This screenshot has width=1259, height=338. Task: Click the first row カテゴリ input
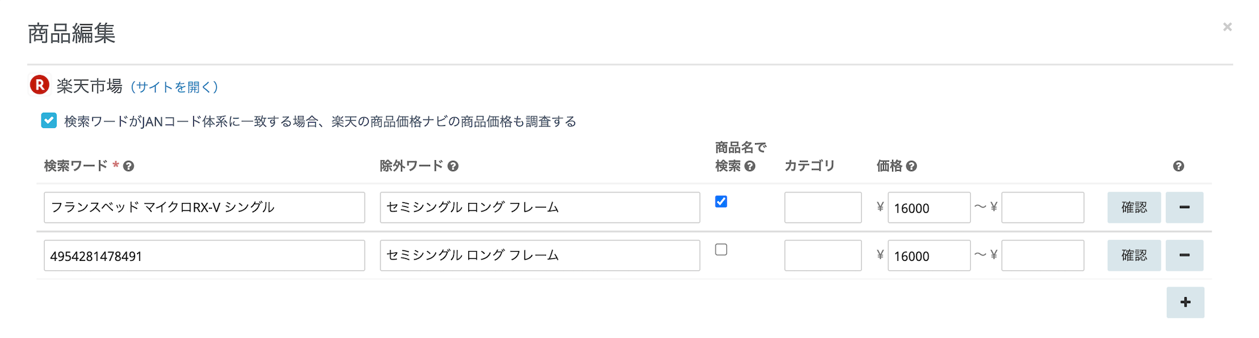(822, 208)
